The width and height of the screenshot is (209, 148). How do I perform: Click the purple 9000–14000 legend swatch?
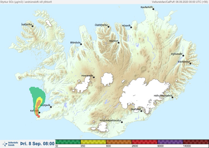(170, 142)
